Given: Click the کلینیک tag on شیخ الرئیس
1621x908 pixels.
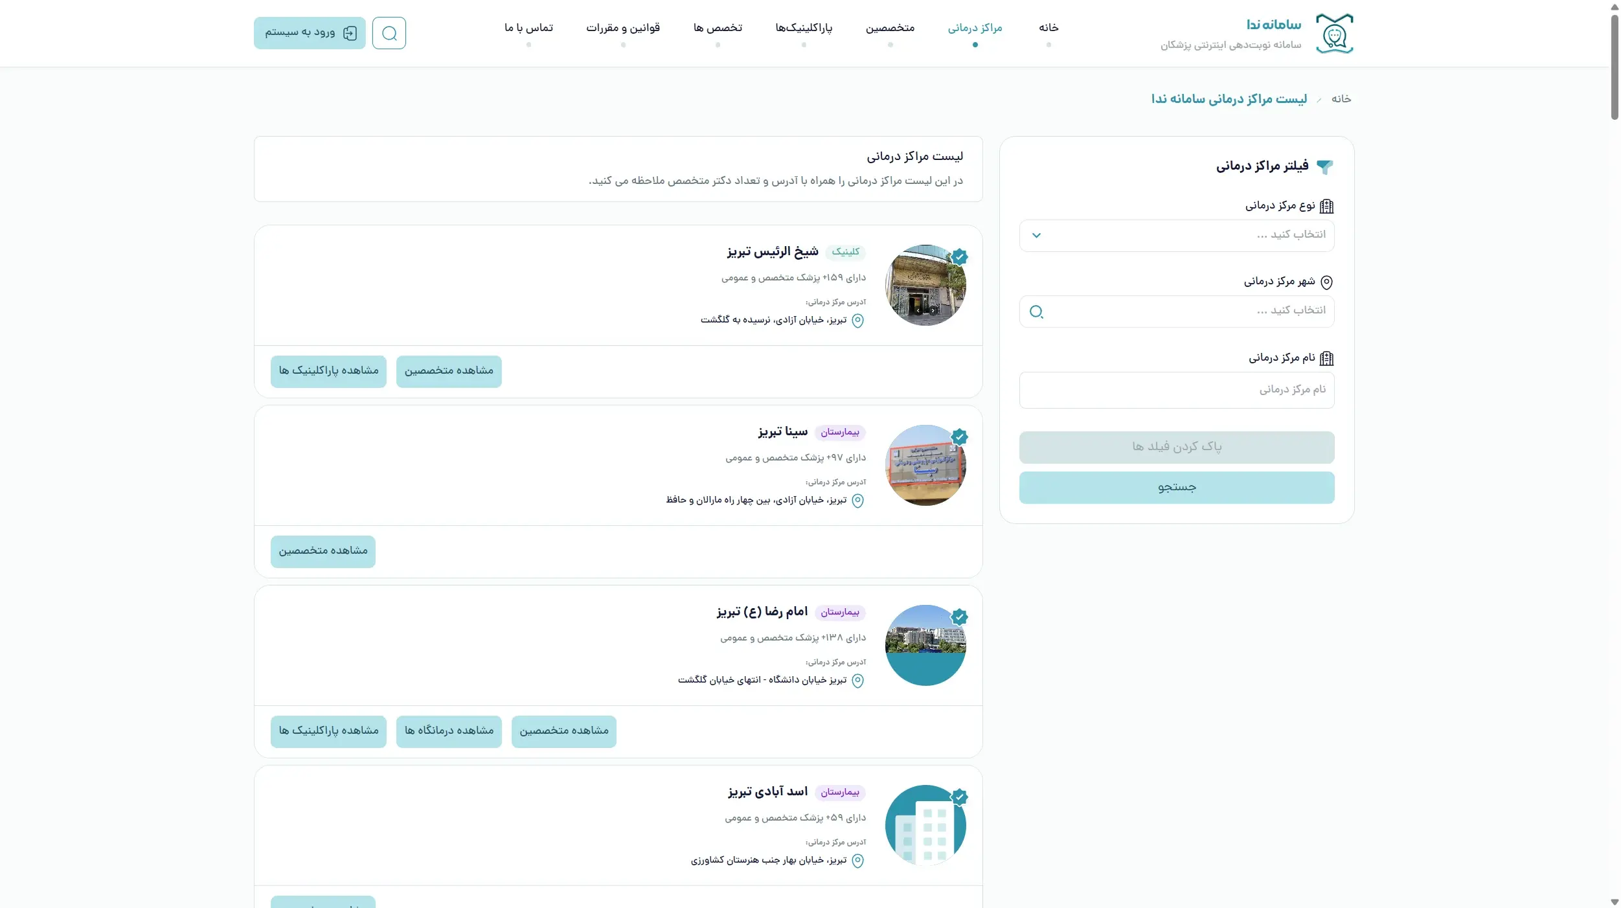Looking at the screenshot, I should pyautogui.click(x=845, y=252).
